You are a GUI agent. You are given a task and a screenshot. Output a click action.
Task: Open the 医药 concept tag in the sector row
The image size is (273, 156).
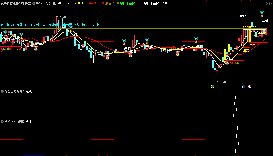(20, 25)
